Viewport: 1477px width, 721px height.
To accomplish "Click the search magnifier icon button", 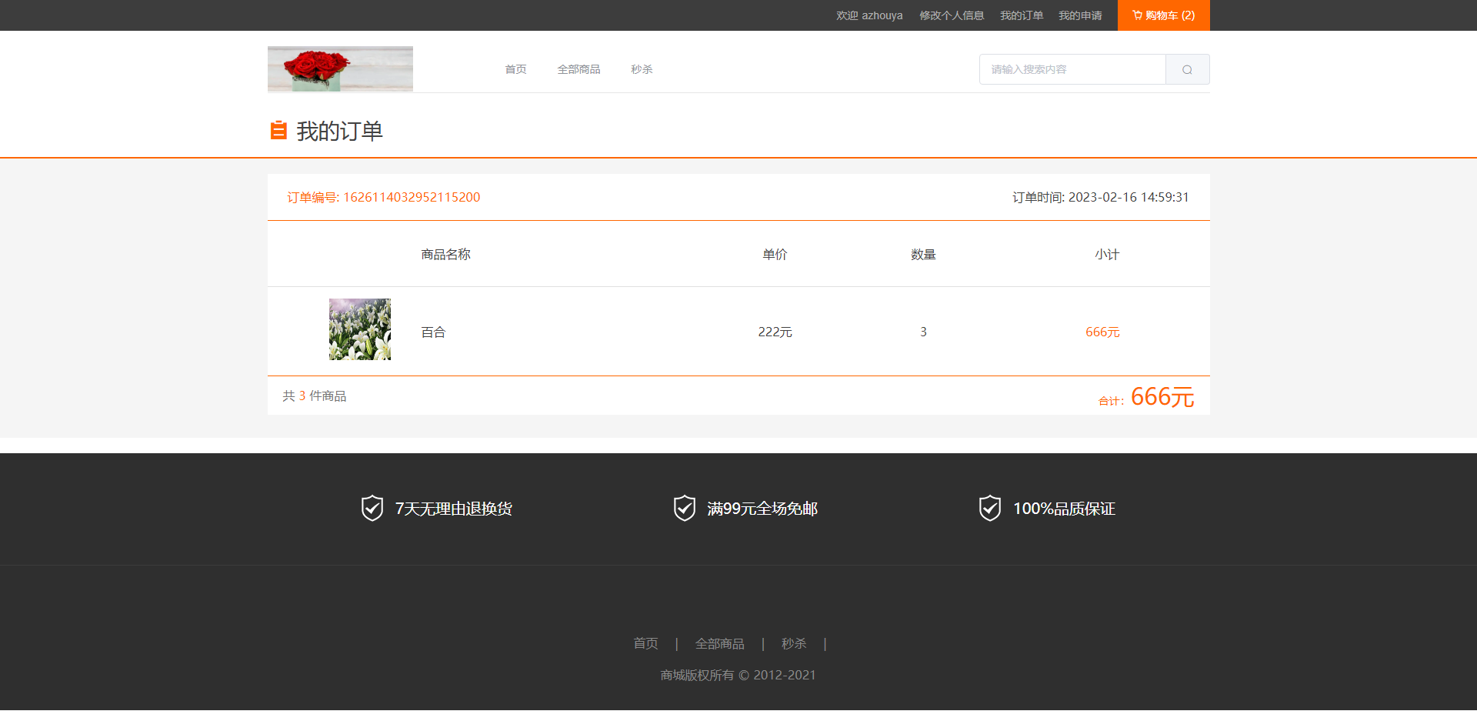I will (x=1187, y=69).
